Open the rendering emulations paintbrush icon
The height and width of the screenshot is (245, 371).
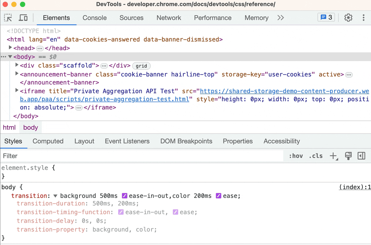click(x=348, y=156)
